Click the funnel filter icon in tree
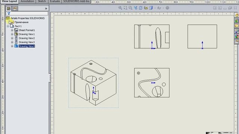This screenshot has height=134, width=239. point(9,13)
